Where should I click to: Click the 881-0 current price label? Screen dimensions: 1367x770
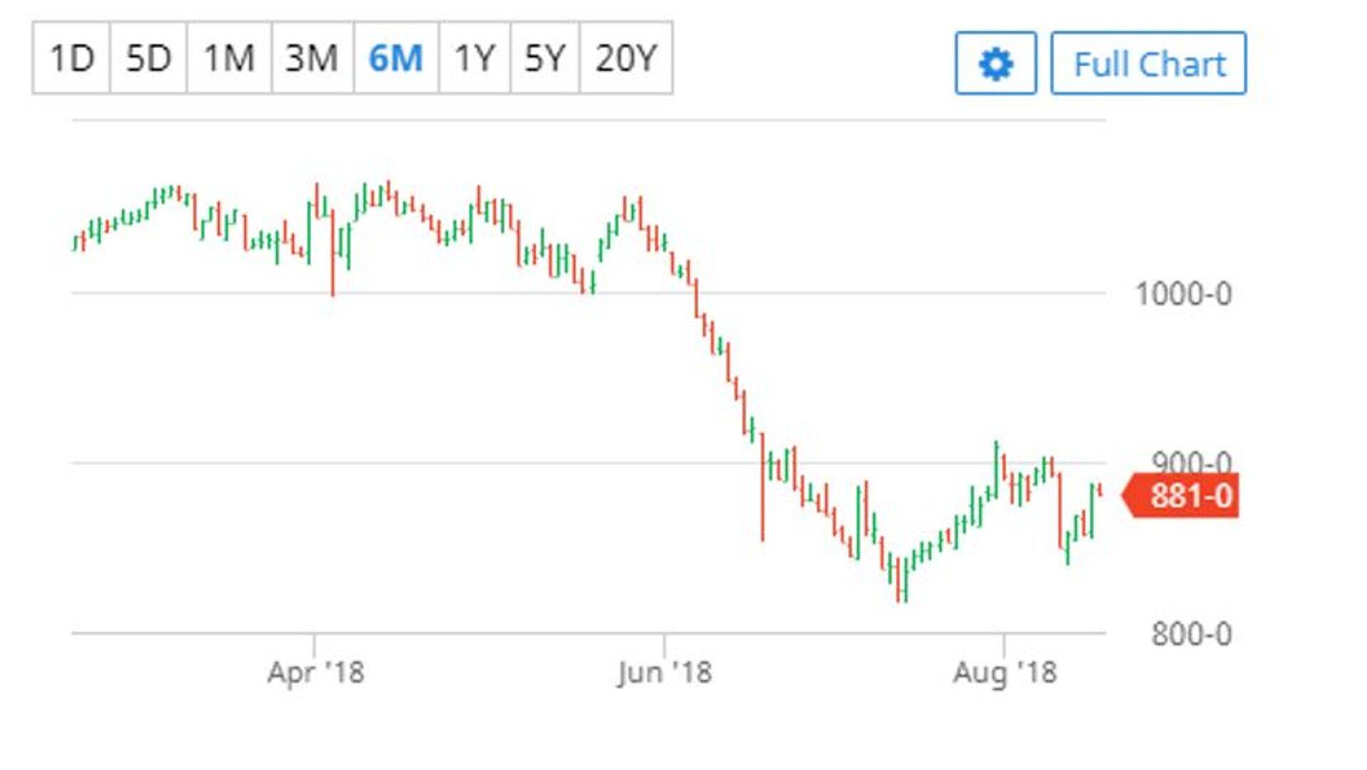pos(1190,495)
